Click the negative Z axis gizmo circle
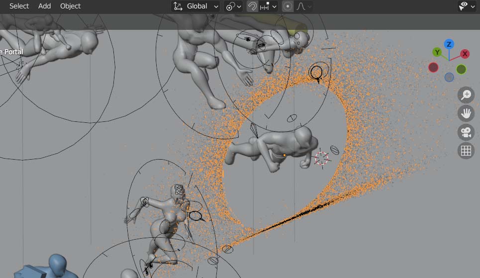Screen dimensions: 480x278 tap(449, 77)
